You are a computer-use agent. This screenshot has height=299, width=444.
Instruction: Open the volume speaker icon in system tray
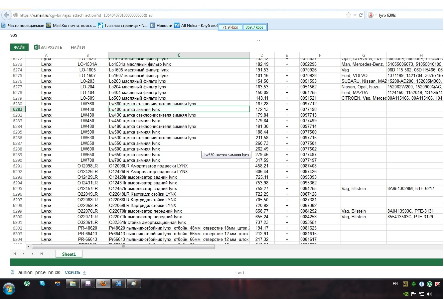point(430,294)
